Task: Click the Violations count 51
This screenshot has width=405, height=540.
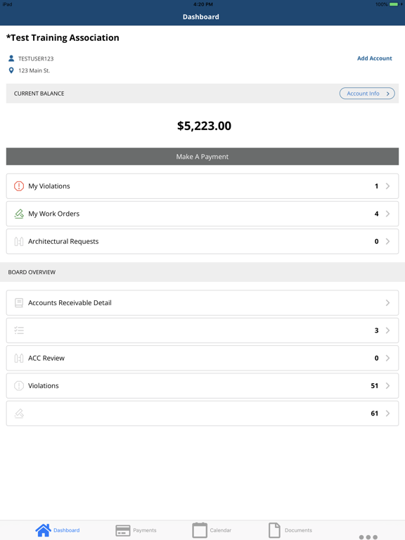Action: coord(374,386)
